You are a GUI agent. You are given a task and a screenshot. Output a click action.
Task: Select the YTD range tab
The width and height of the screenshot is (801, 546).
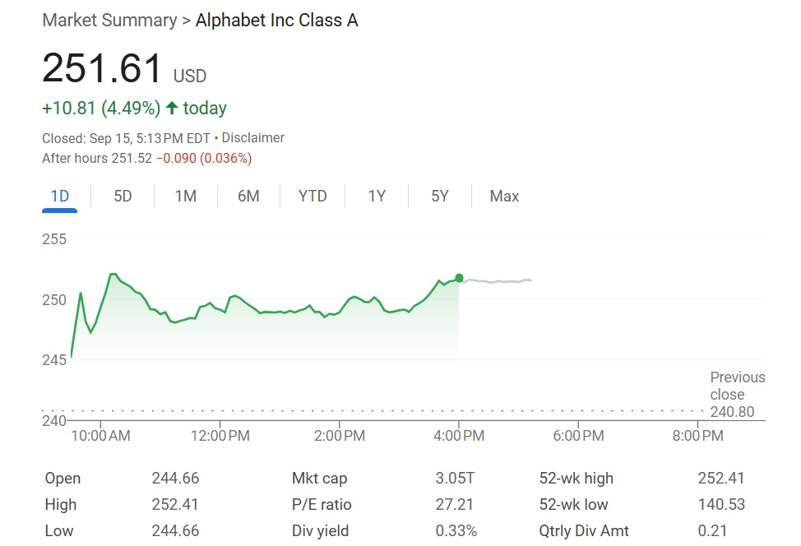point(313,196)
